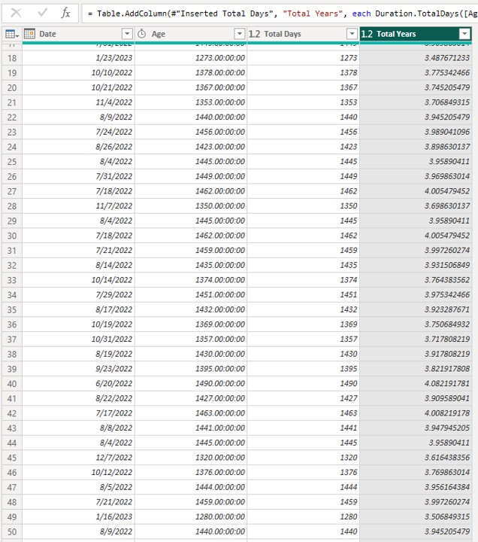Open the Total Years filter dropdown
This screenshot has height=542, width=478.
pyautogui.click(x=464, y=34)
